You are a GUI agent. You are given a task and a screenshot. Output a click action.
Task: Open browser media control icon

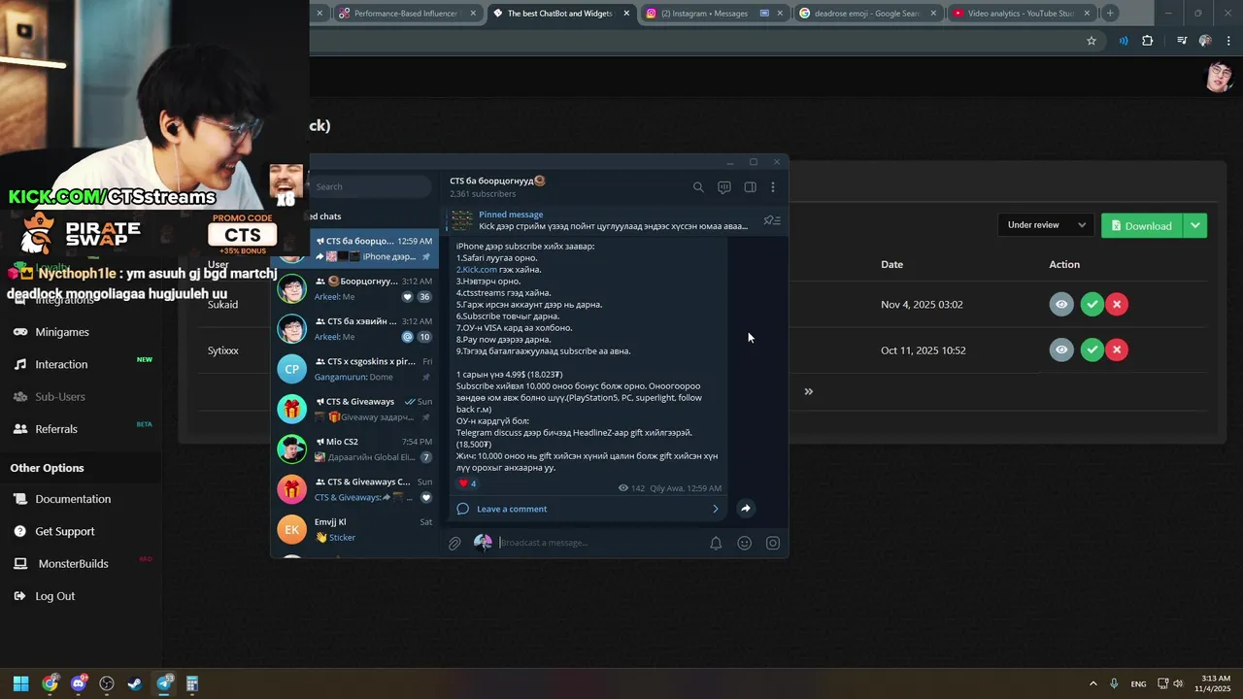click(x=1182, y=41)
